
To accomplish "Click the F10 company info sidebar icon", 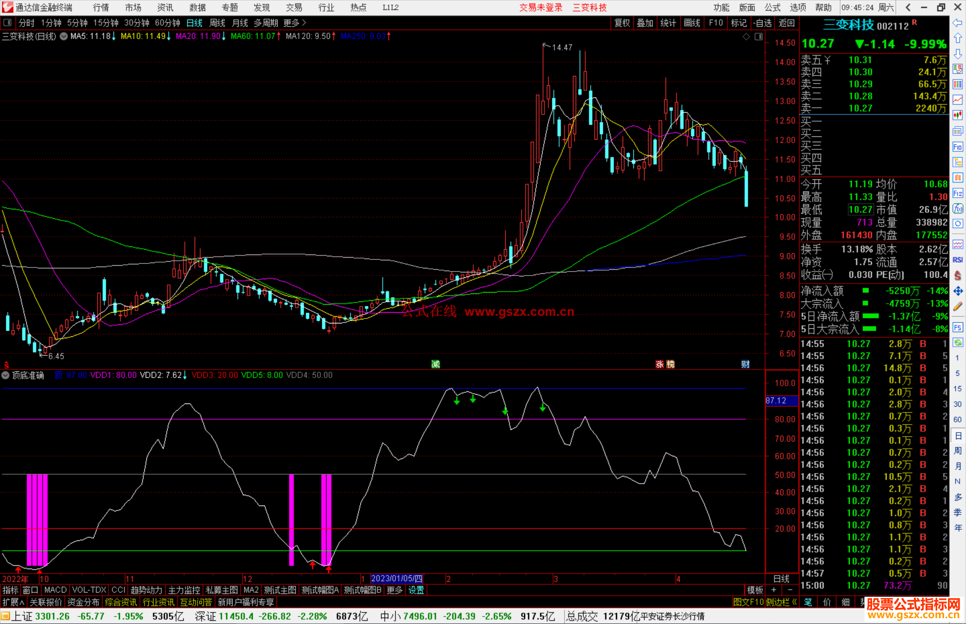I will 958,147.
